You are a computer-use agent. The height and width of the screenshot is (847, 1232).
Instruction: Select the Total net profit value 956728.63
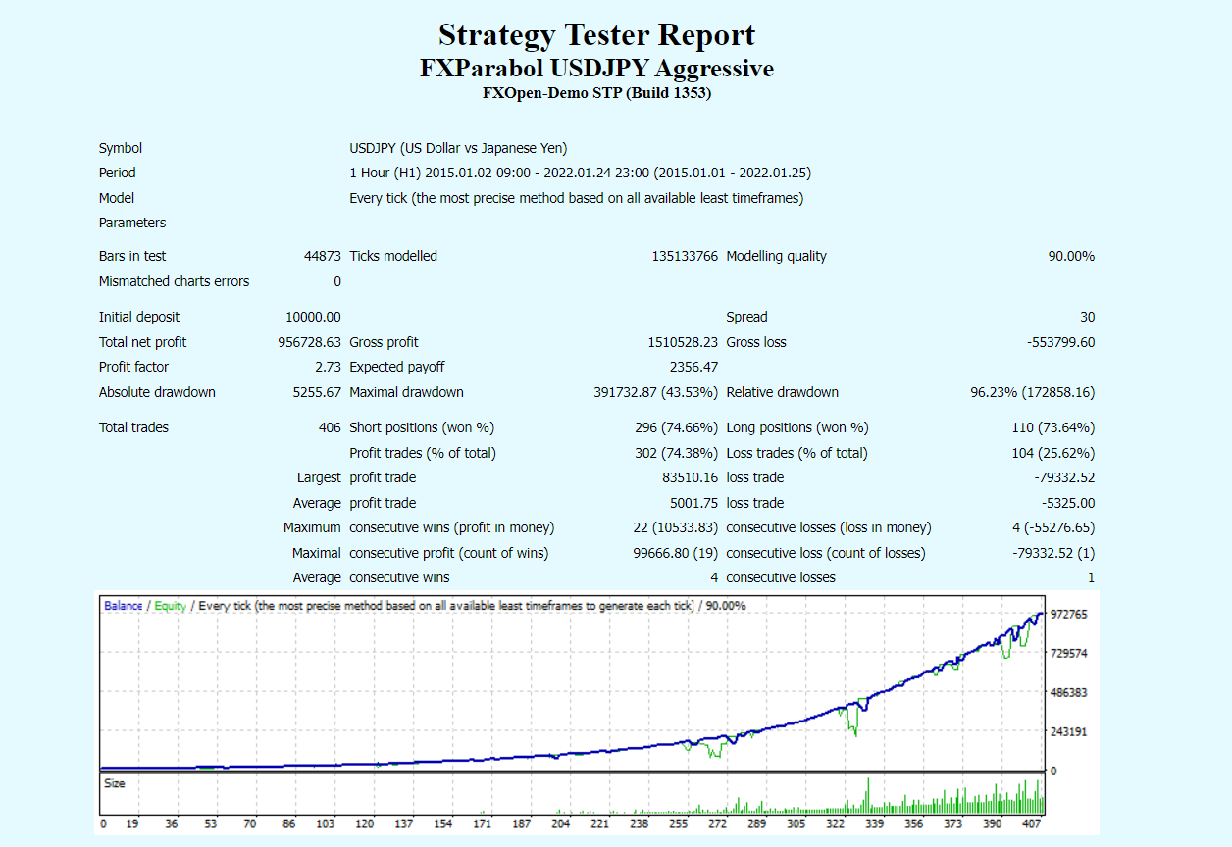309,342
